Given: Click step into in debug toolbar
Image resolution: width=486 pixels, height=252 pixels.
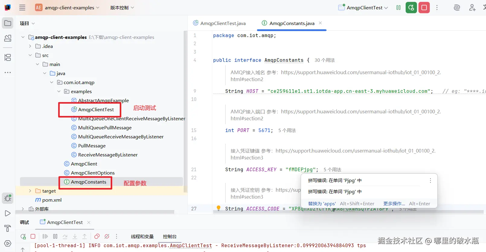Looking at the screenshot, I should click(x=75, y=236).
